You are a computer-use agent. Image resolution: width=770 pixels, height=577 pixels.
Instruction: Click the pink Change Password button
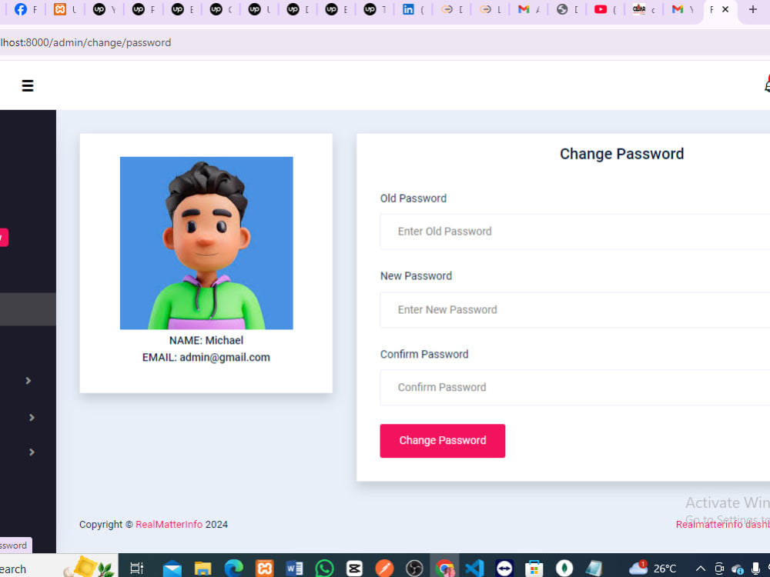tap(443, 441)
